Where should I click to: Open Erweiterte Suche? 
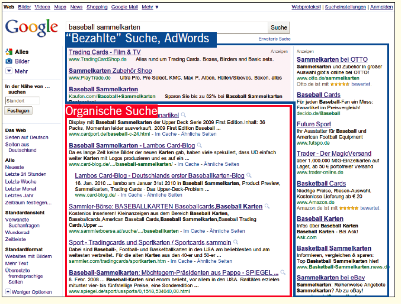coord(274,39)
